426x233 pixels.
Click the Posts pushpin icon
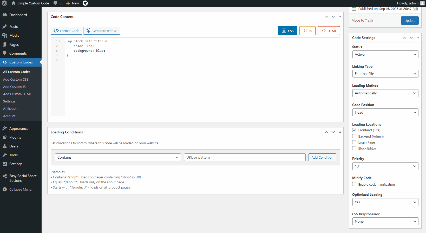click(5, 27)
